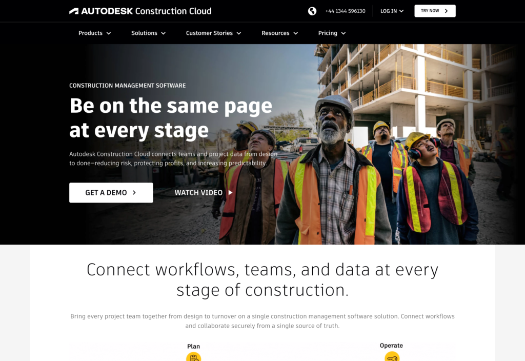
Task: Open the Products menu item
Action: [90, 33]
